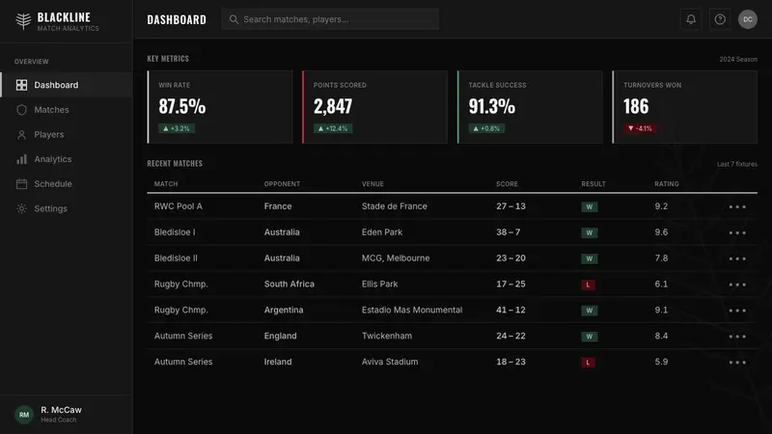Open the Turnovers Won 186 card
This screenshot has height=434, width=772.
(x=685, y=107)
